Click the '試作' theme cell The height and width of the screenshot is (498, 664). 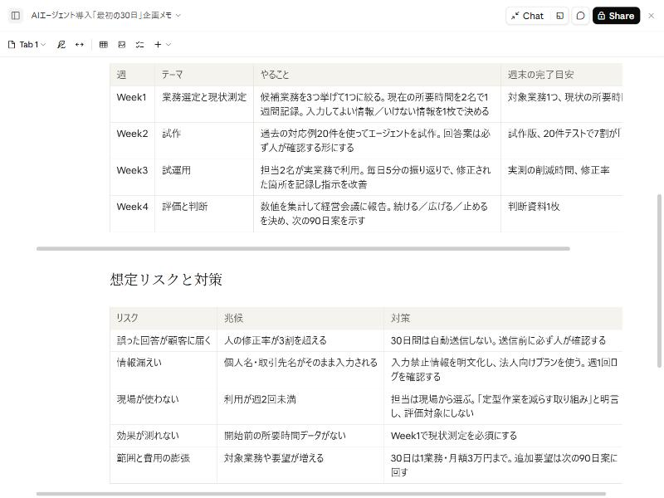tap(204, 140)
